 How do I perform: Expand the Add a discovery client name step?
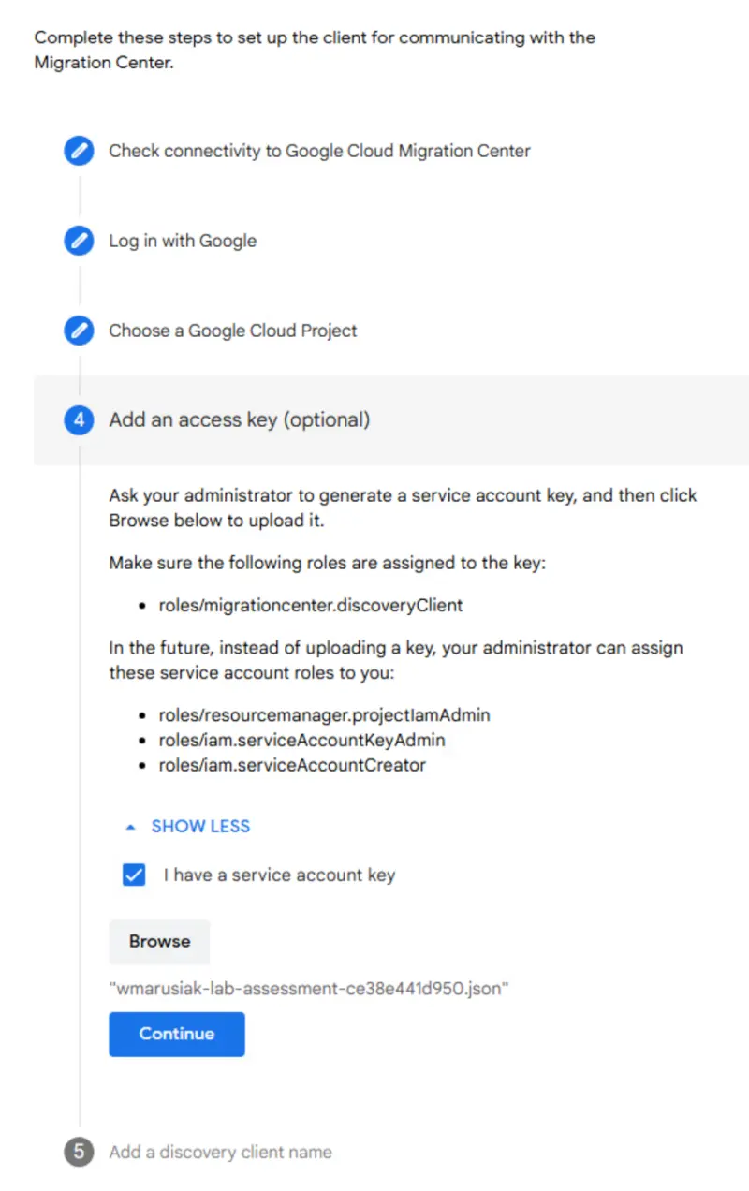pos(220,1152)
